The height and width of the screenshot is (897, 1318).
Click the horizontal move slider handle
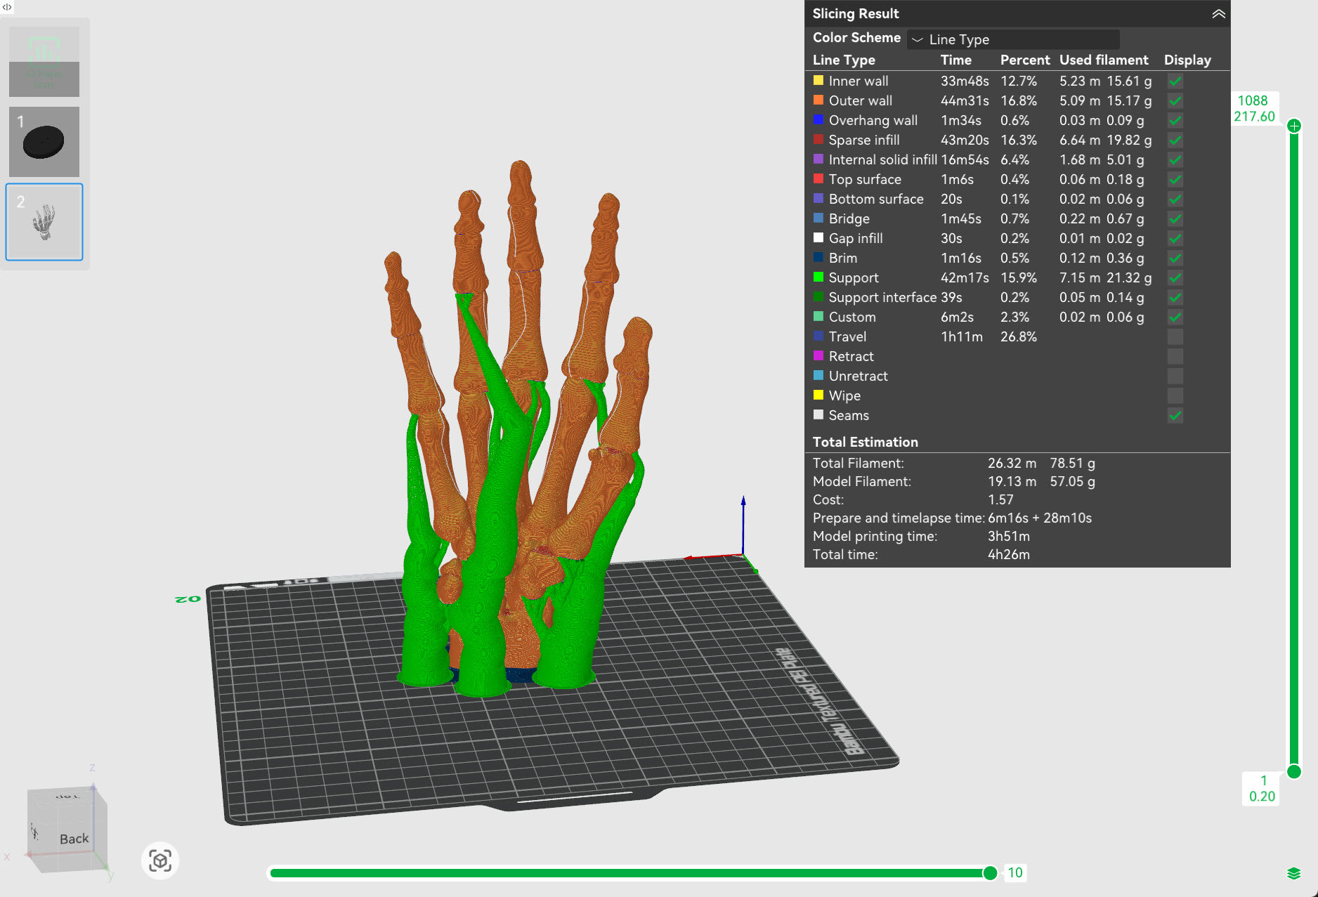(989, 873)
